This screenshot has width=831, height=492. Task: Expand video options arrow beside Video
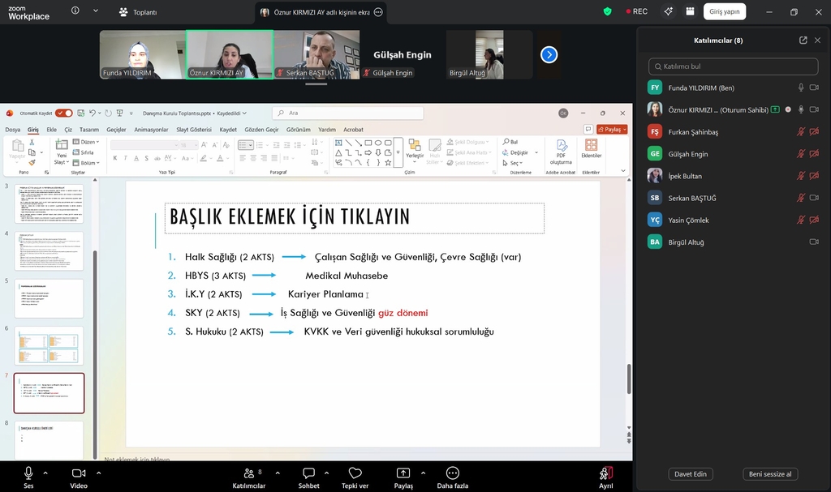(99, 473)
